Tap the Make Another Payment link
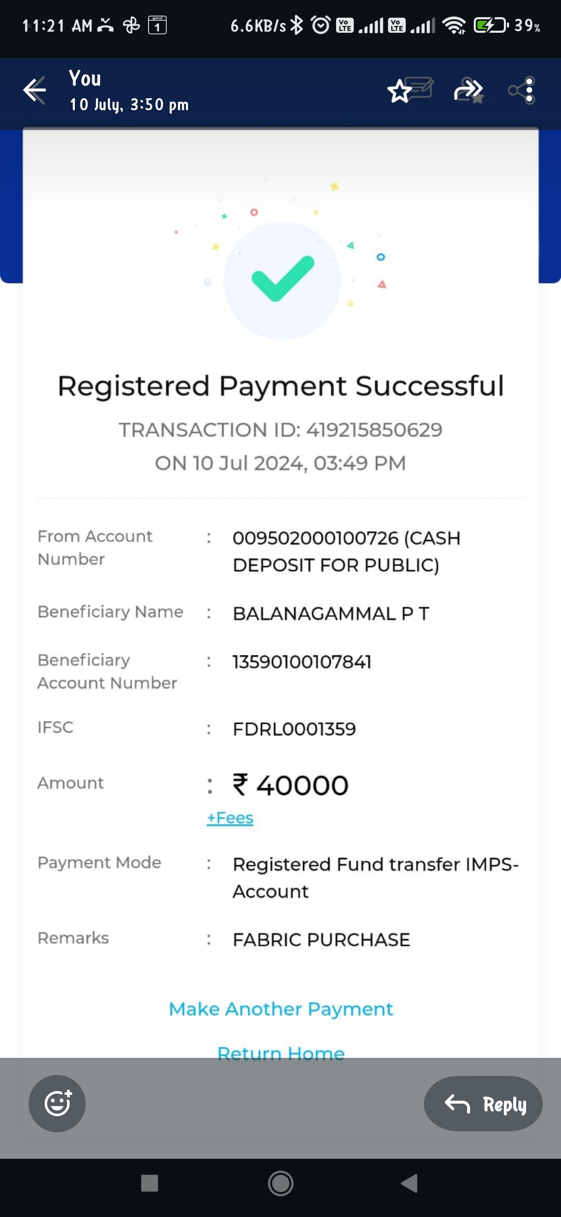The height and width of the screenshot is (1217, 561). coord(281,1009)
